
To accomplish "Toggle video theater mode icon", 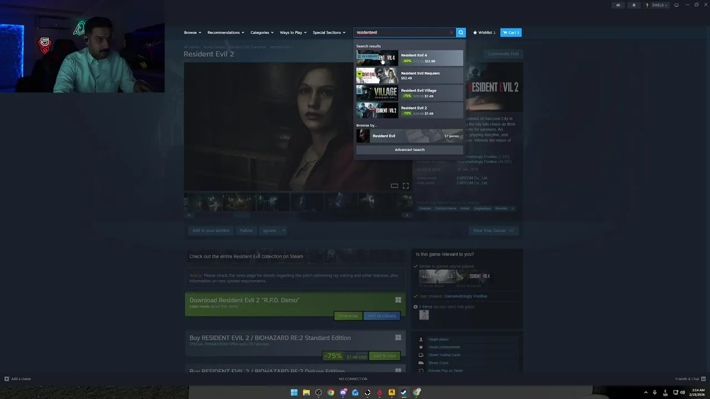I will click(394, 186).
